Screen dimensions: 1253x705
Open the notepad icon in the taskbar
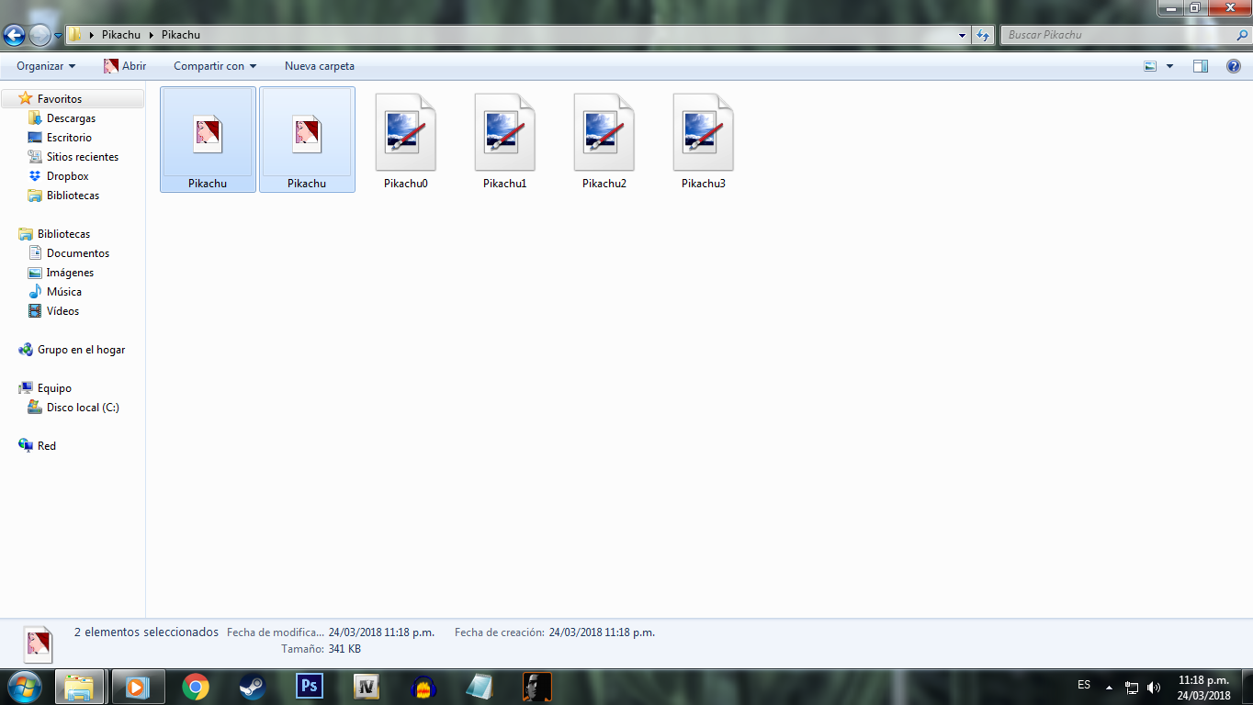coord(480,687)
